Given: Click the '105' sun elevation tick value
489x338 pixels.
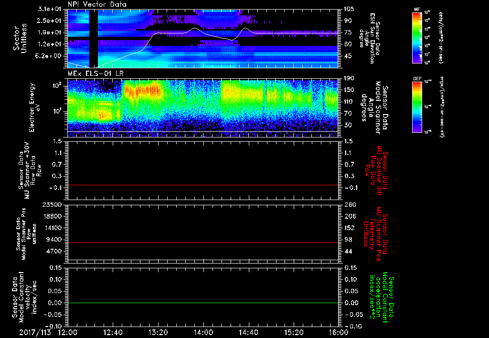Looking at the screenshot, I should click(x=349, y=9).
